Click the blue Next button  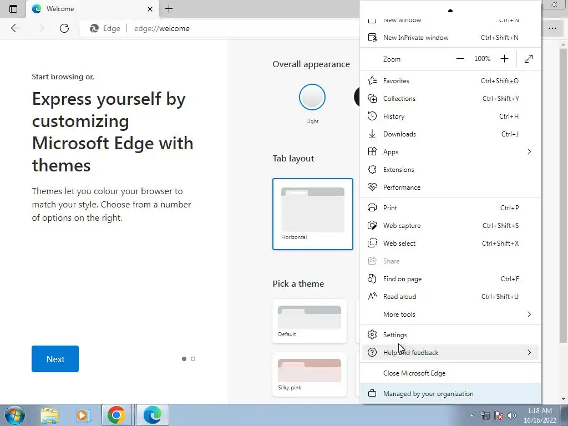tap(55, 359)
